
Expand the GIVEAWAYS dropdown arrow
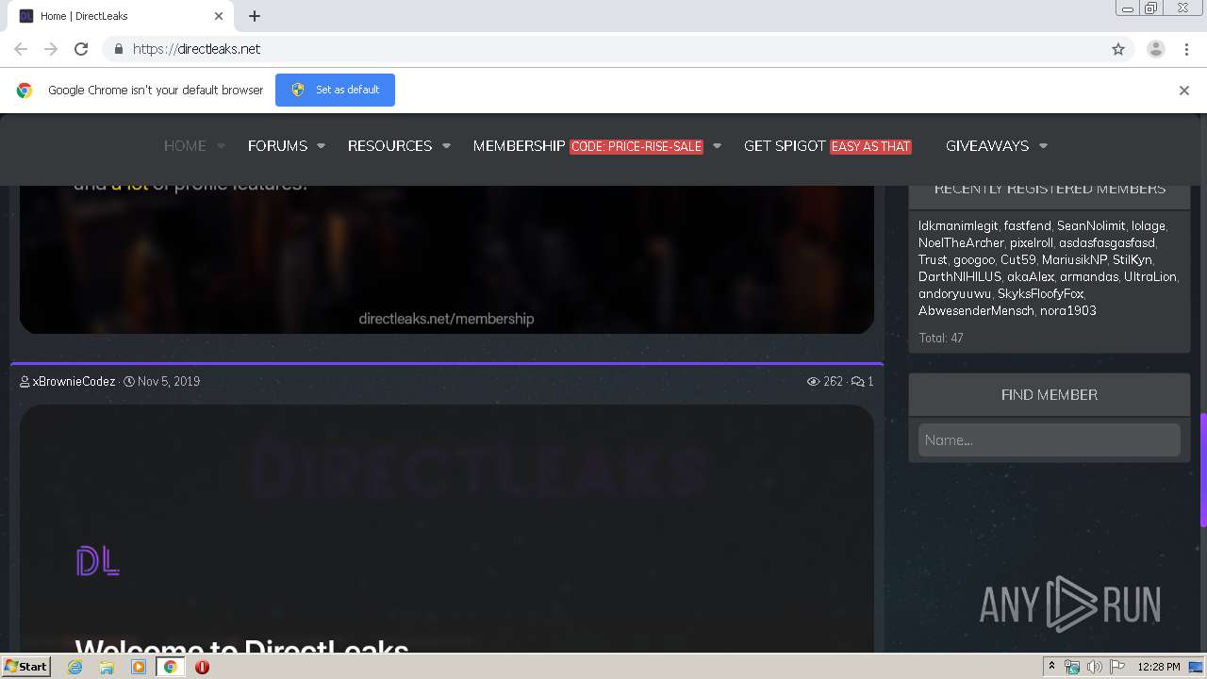(1043, 146)
